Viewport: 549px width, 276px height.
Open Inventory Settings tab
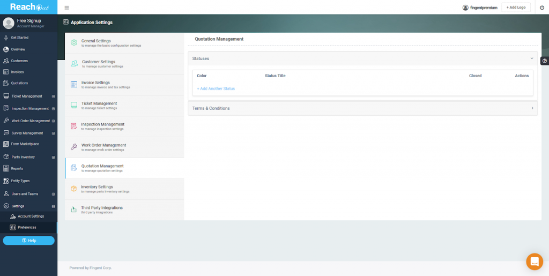pos(124,189)
